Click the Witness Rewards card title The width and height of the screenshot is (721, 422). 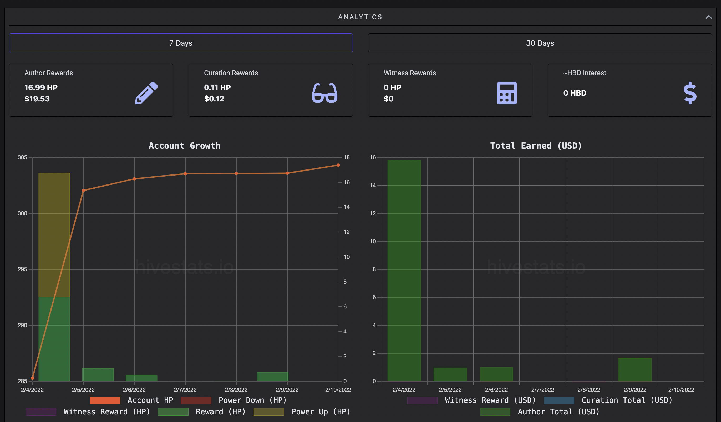pos(409,73)
